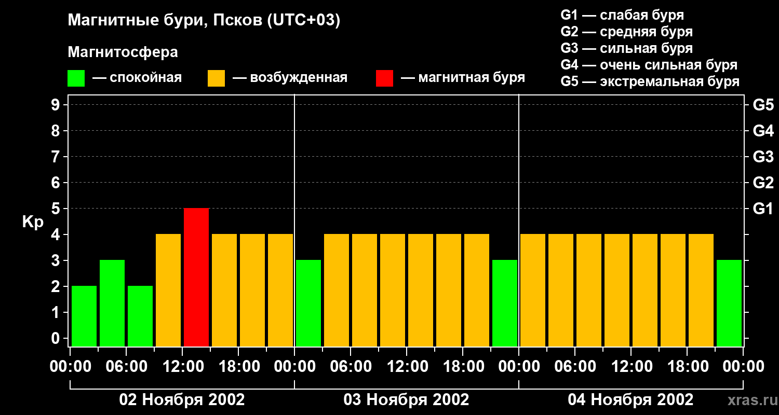Image resolution: width=779 pixels, height=415 pixels.
Task: Click the '12:00' time label above 03 Ноября
Action: [407, 366]
